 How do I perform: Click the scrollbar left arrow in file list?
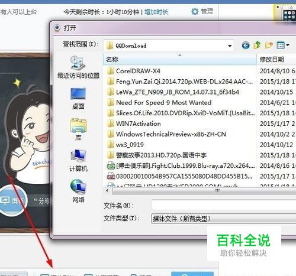(x=107, y=191)
